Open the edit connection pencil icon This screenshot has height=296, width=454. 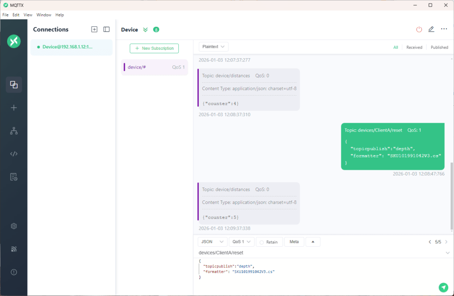(x=431, y=29)
